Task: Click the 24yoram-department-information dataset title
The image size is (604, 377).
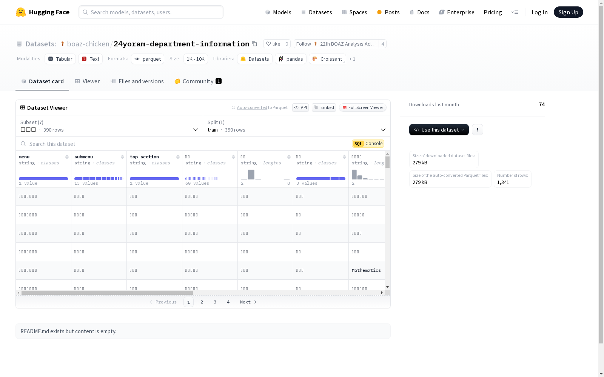Action: coord(182,44)
